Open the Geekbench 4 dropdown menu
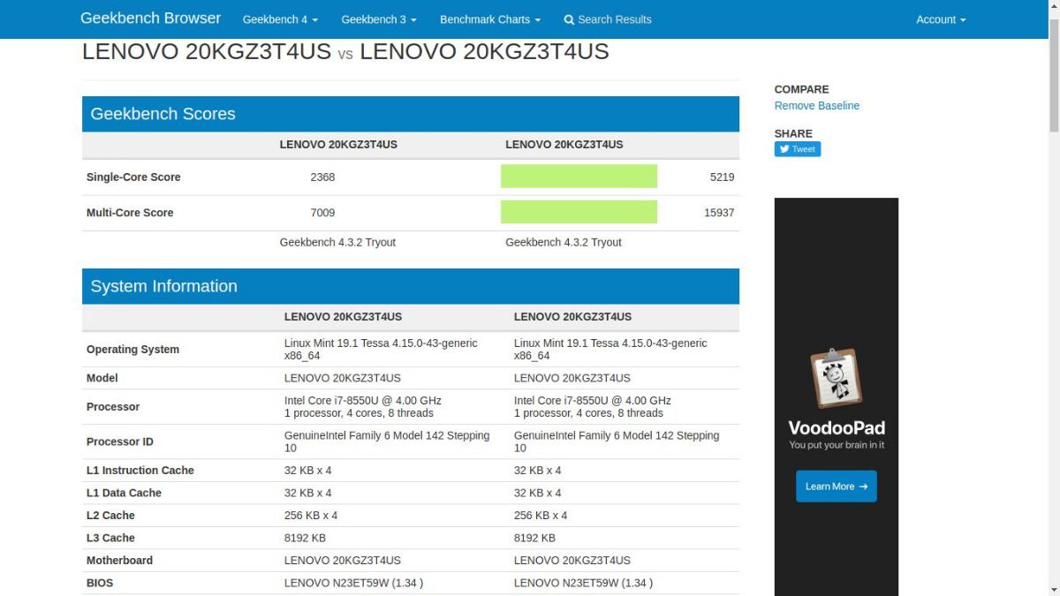Image resolution: width=1060 pixels, height=596 pixels. click(x=280, y=19)
